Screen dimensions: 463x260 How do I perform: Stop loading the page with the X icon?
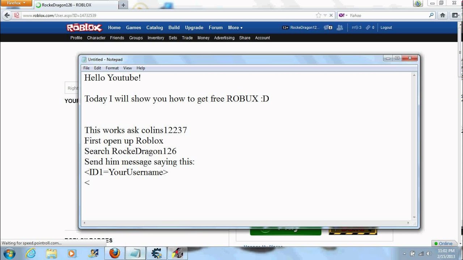click(x=331, y=16)
